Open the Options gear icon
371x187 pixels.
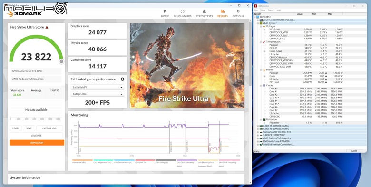click(x=238, y=11)
